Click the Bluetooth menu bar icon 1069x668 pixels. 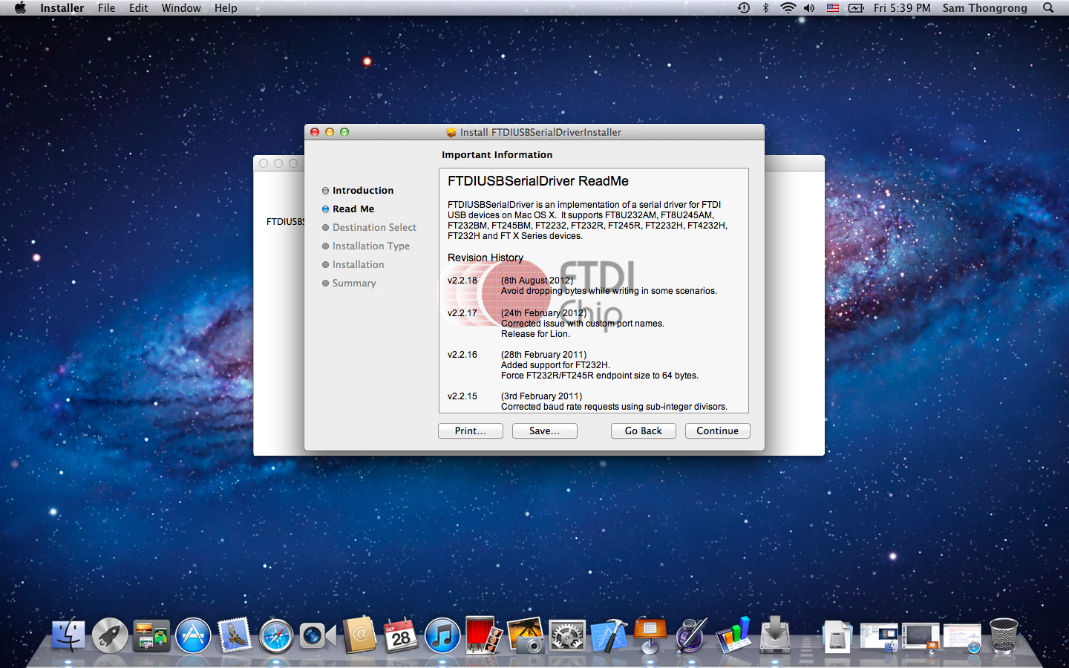click(x=766, y=7)
